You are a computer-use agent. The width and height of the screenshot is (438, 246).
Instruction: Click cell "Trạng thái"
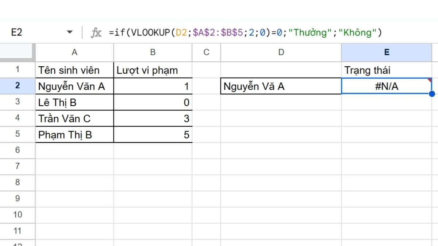(387, 70)
